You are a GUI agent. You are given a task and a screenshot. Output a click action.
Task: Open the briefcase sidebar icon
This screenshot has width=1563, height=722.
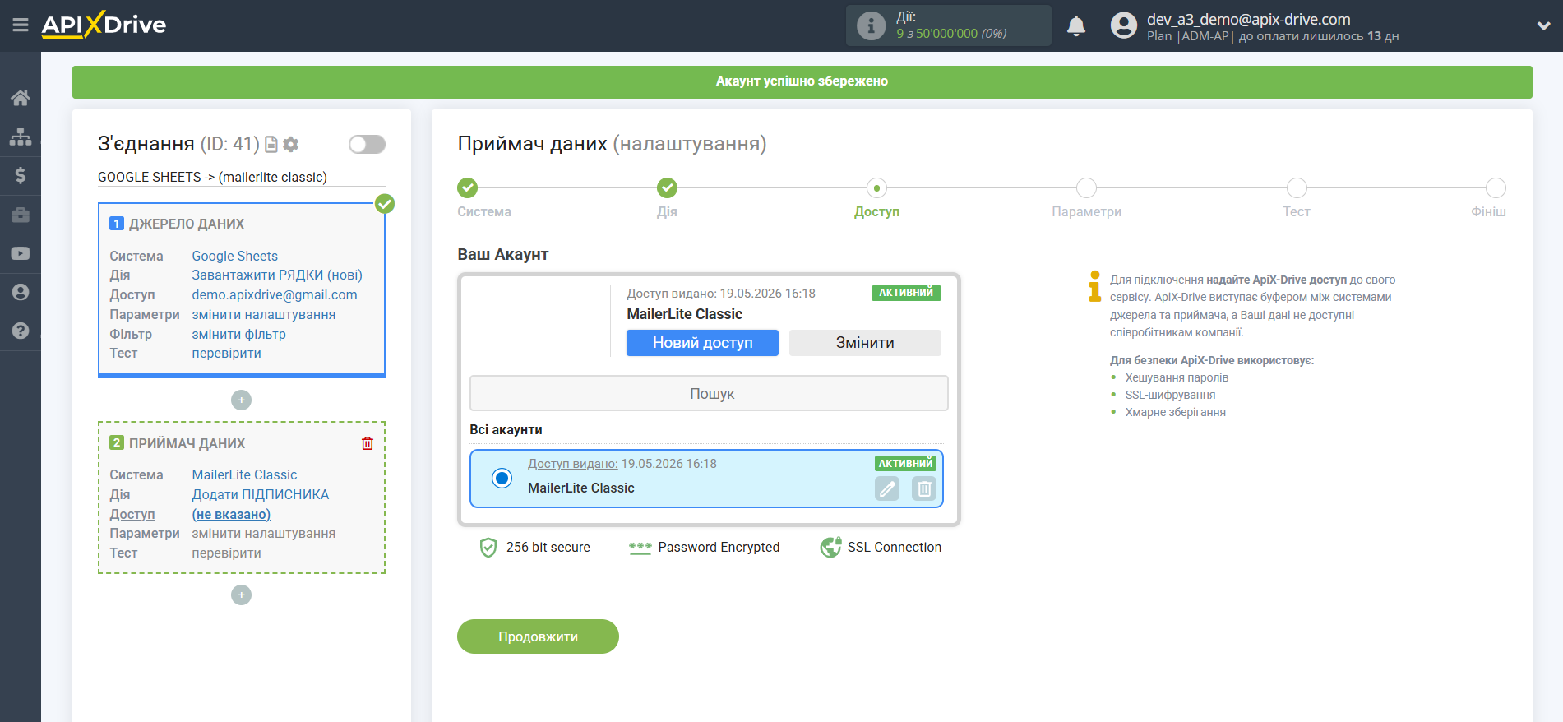[x=21, y=215]
